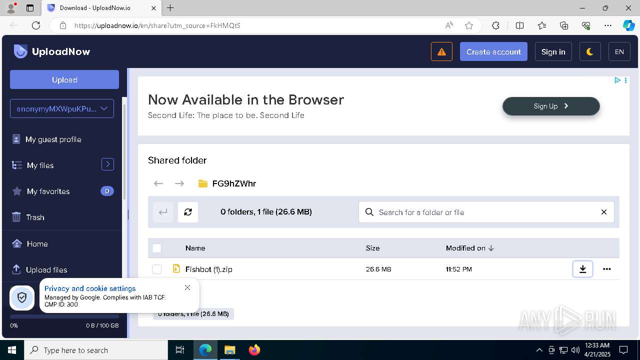Screen dimensions: 640x360
Task: Sort by Modified on column
Action: [x=470, y=248]
